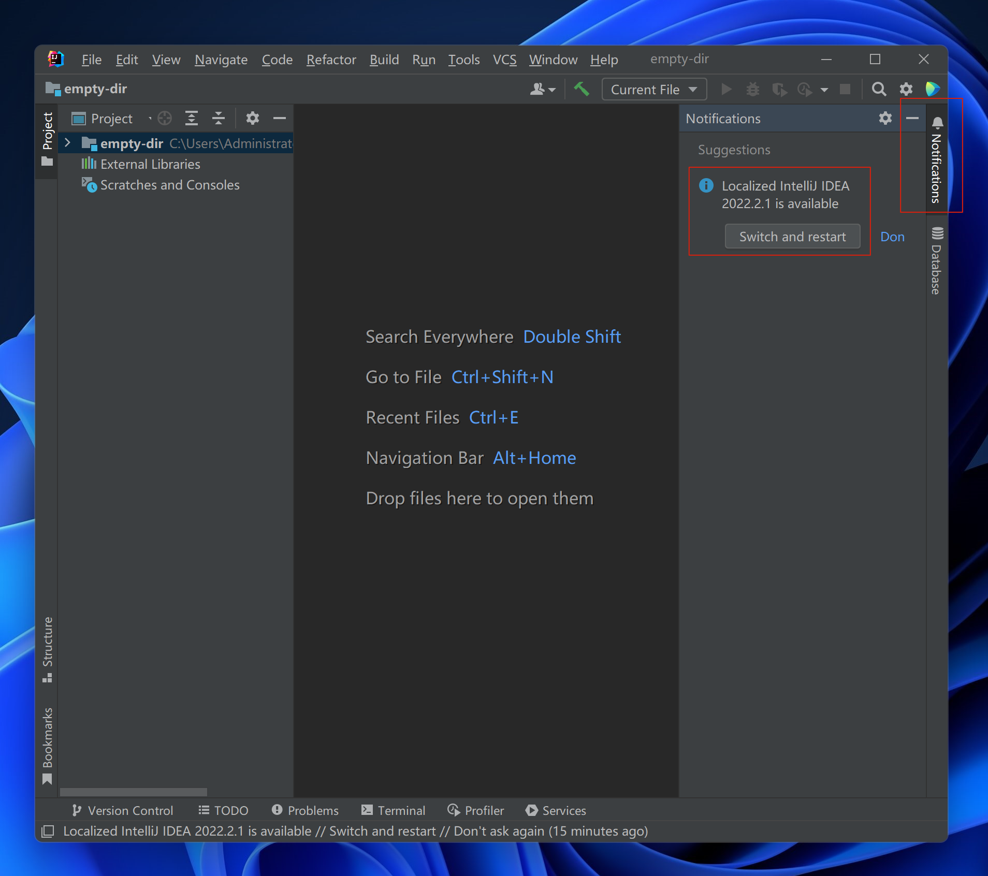Open the Code With Me user dropdown

click(x=543, y=90)
